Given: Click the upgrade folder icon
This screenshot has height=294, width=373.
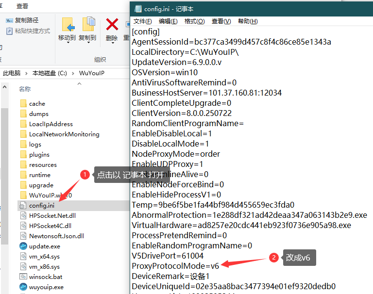Looking at the screenshot, I should coord(23,185).
